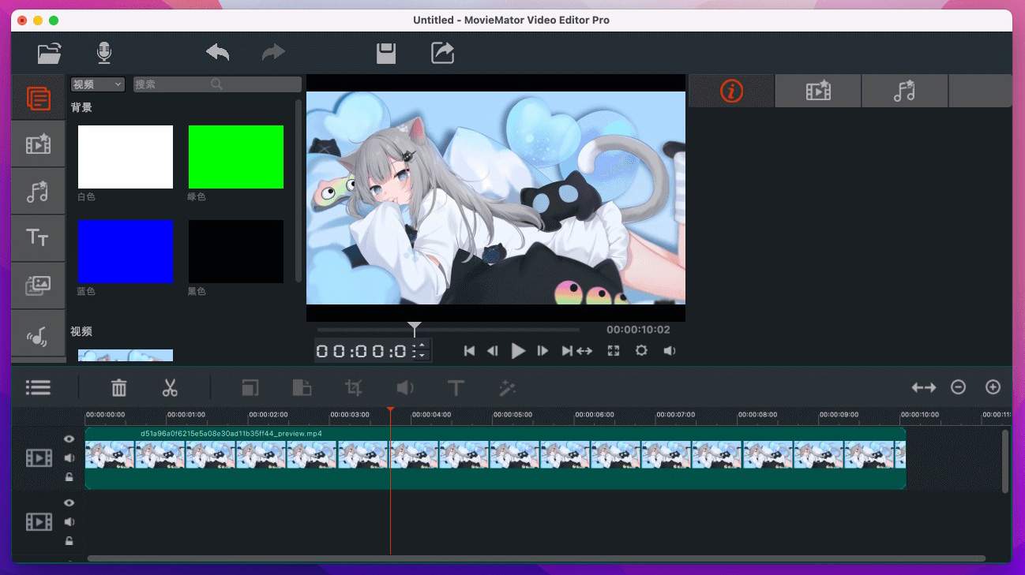
Task: Expand the 视频 category dropdown
Action: tap(98, 84)
